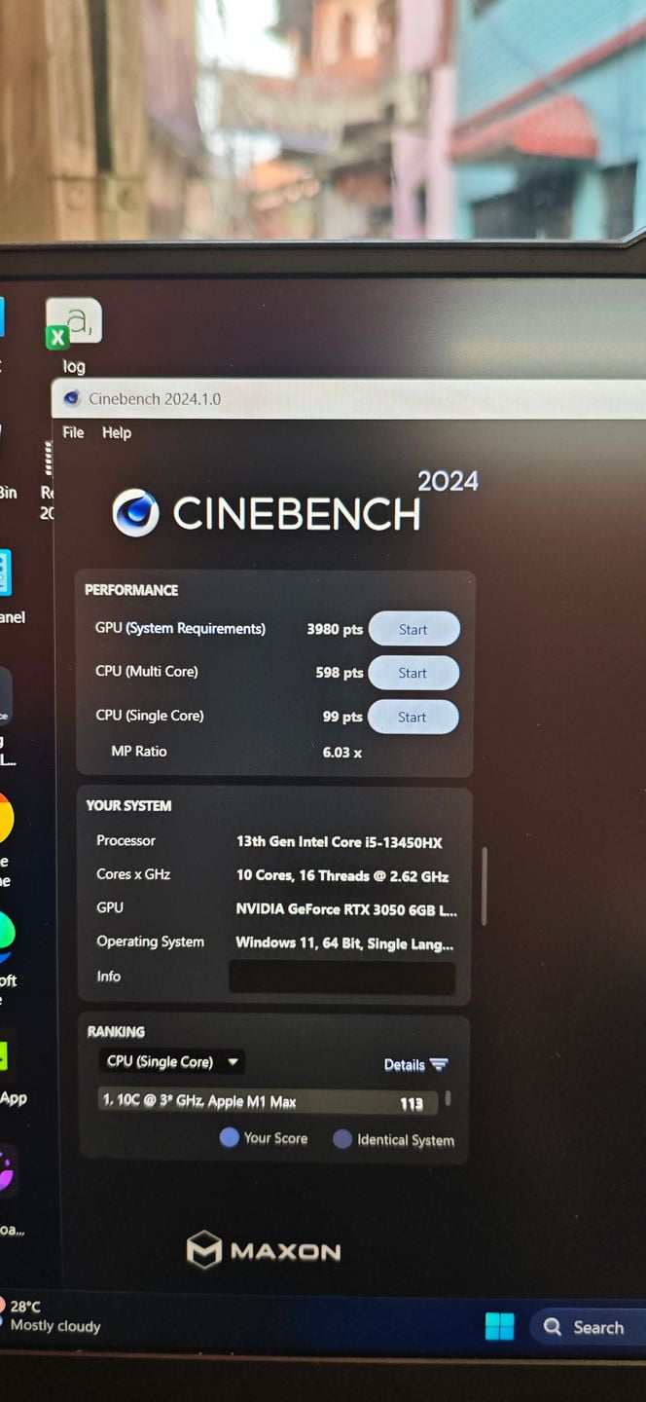Viewport: 646px width, 1402px height.
Task: Start the GPU (System Requirements) benchmark
Action: pyautogui.click(x=413, y=629)
